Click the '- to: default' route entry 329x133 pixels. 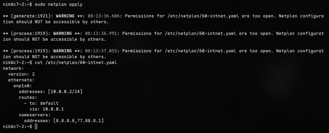pyautogui.click(x=41, y=103)
